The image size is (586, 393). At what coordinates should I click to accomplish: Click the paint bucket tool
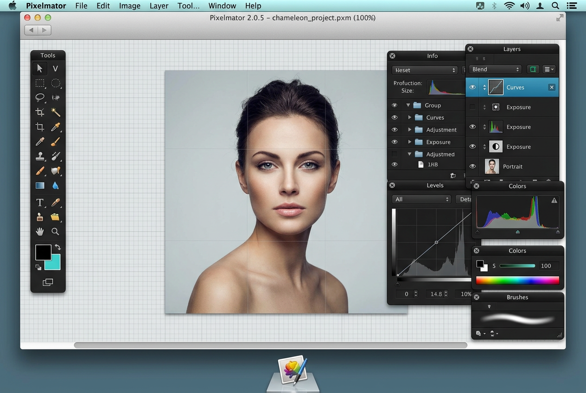tap(56, 171)
